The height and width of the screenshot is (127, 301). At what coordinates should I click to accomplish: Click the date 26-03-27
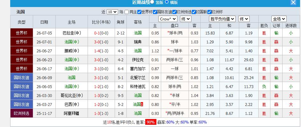pos(44,104)
